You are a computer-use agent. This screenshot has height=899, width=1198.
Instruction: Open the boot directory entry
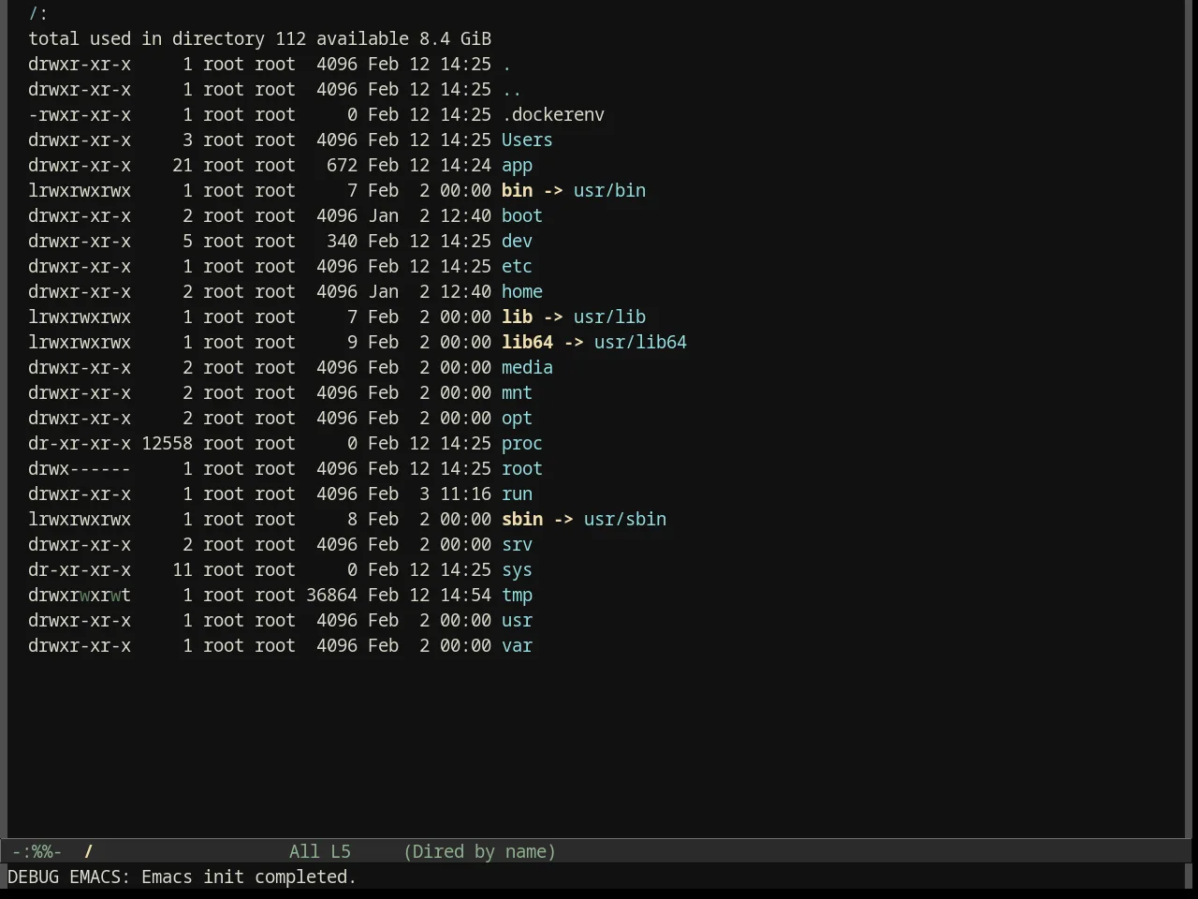pyautogui.click(x=522, y=215)
